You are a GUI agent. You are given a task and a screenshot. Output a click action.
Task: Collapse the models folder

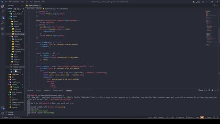coord(14,84)
